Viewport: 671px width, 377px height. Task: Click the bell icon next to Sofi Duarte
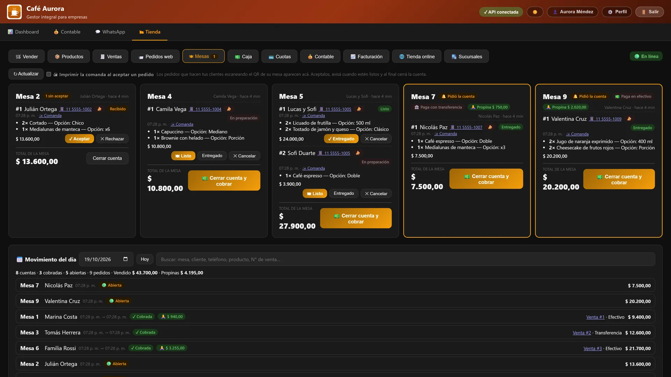(358, 153)
